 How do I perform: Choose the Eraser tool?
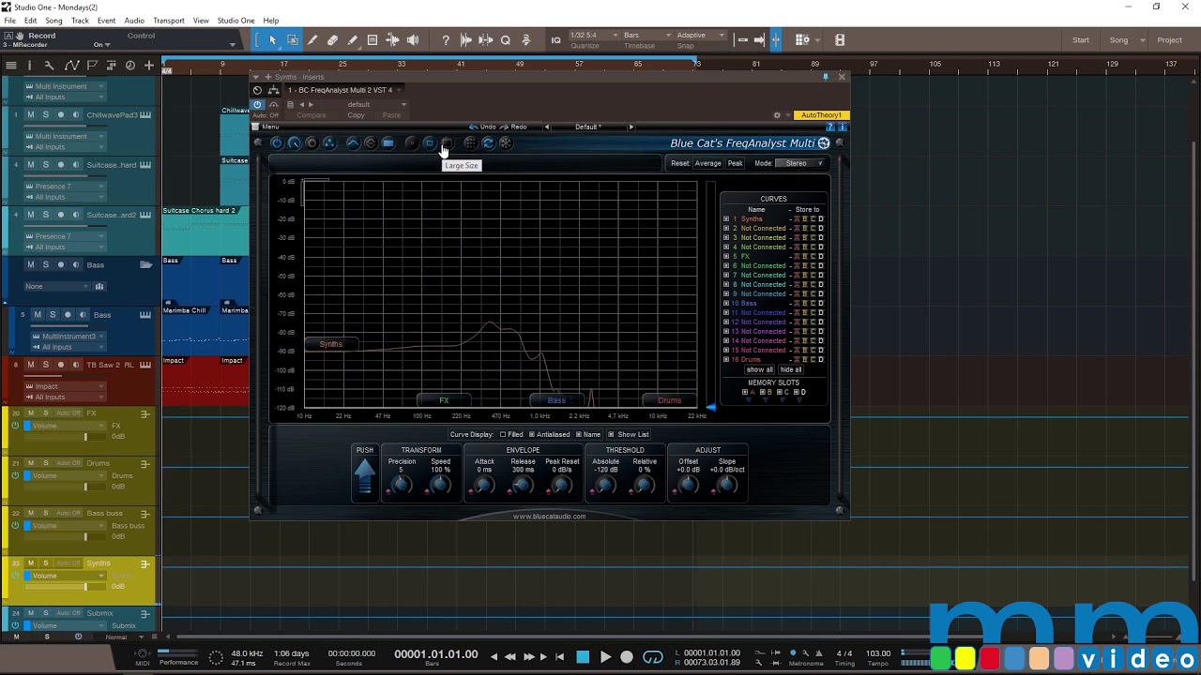point(332,40)
